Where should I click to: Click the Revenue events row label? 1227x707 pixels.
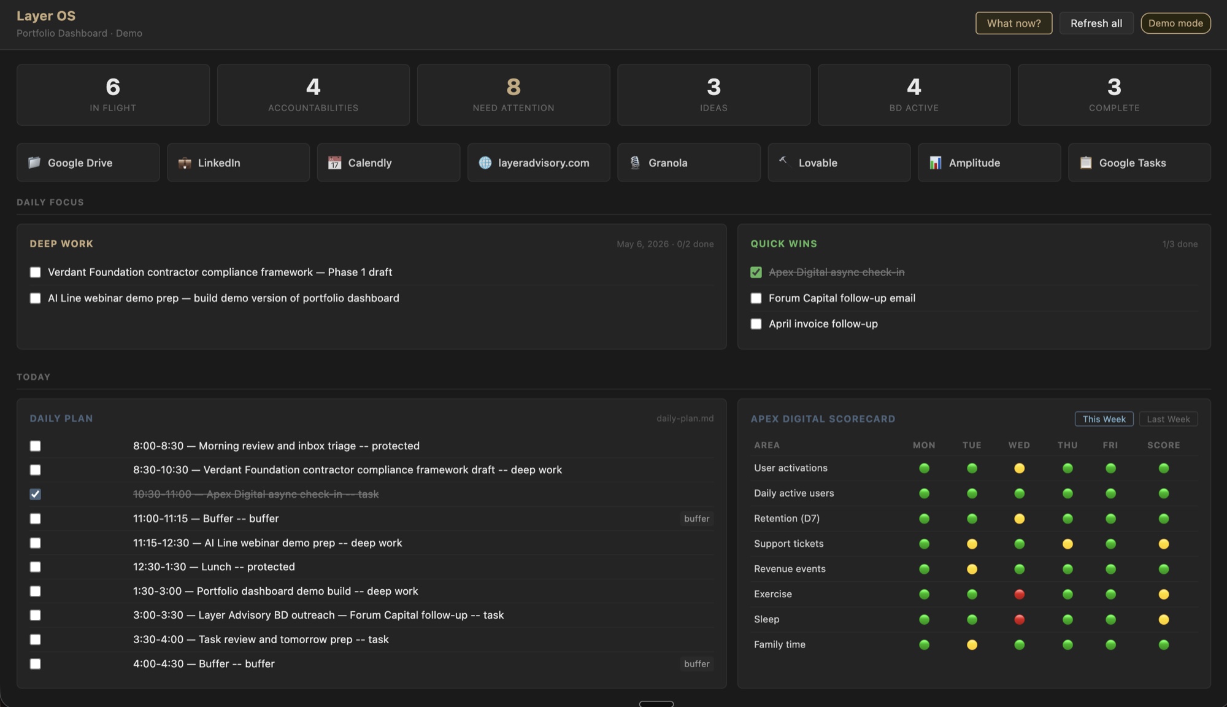[790, 569]
